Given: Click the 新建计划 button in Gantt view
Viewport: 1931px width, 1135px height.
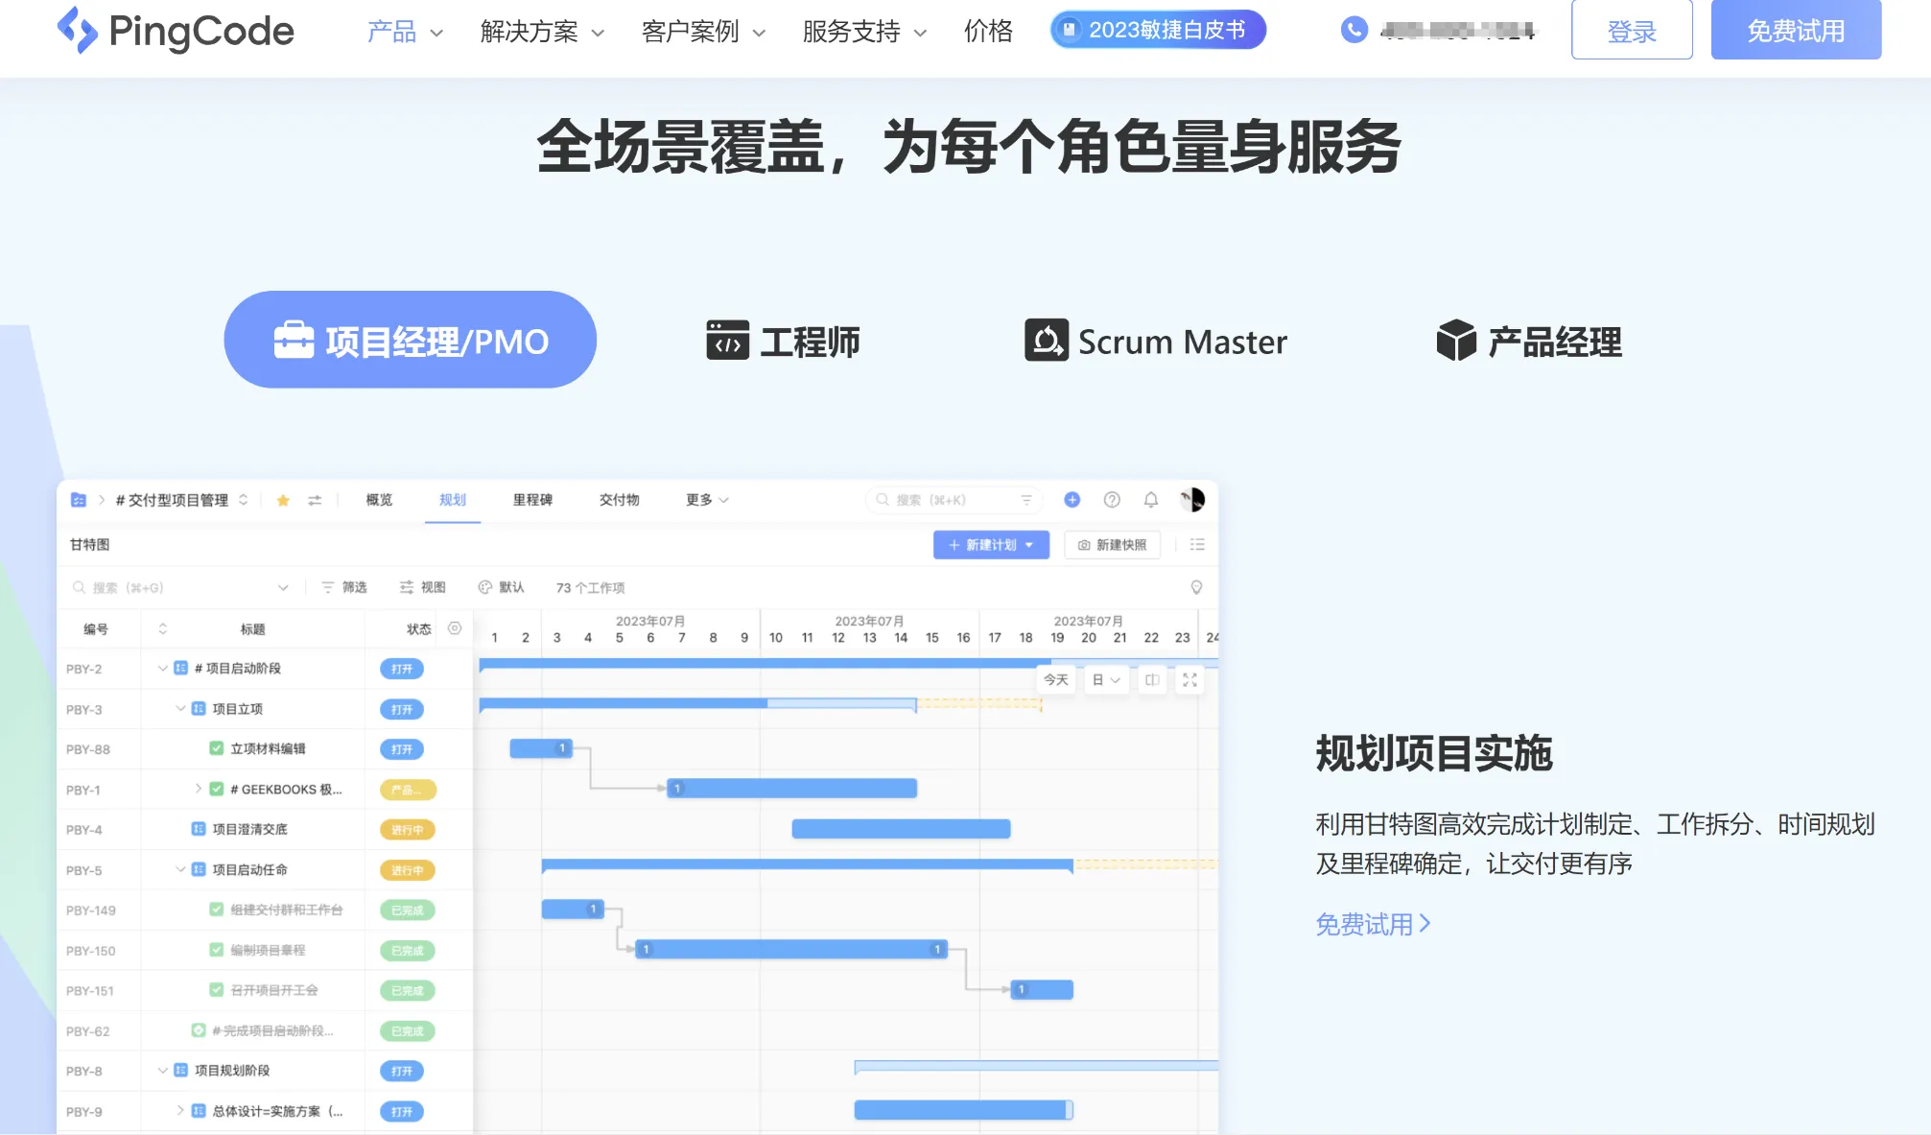Looking at the screenshot, I should pos(984,545).
